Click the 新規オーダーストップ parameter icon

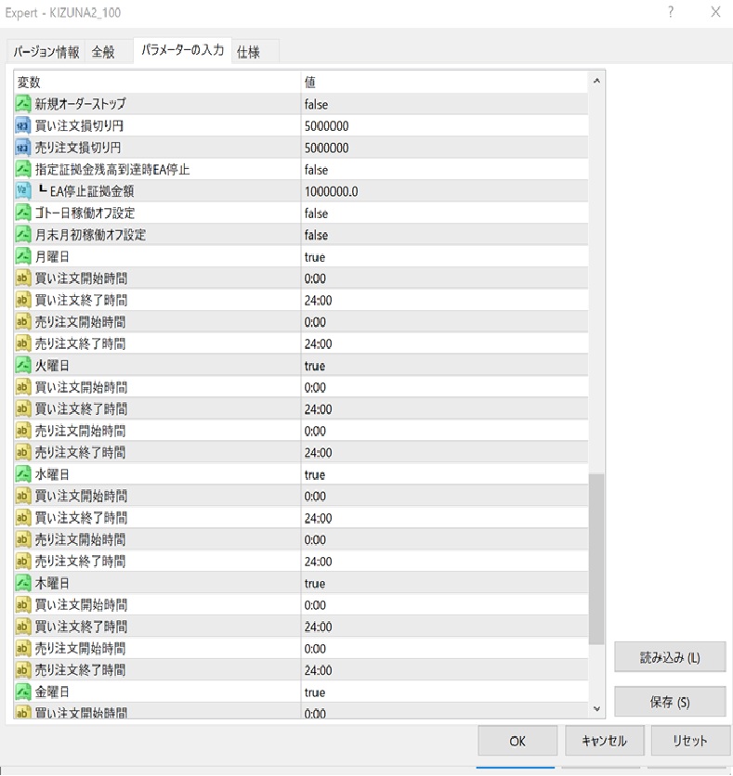[24, 104]
